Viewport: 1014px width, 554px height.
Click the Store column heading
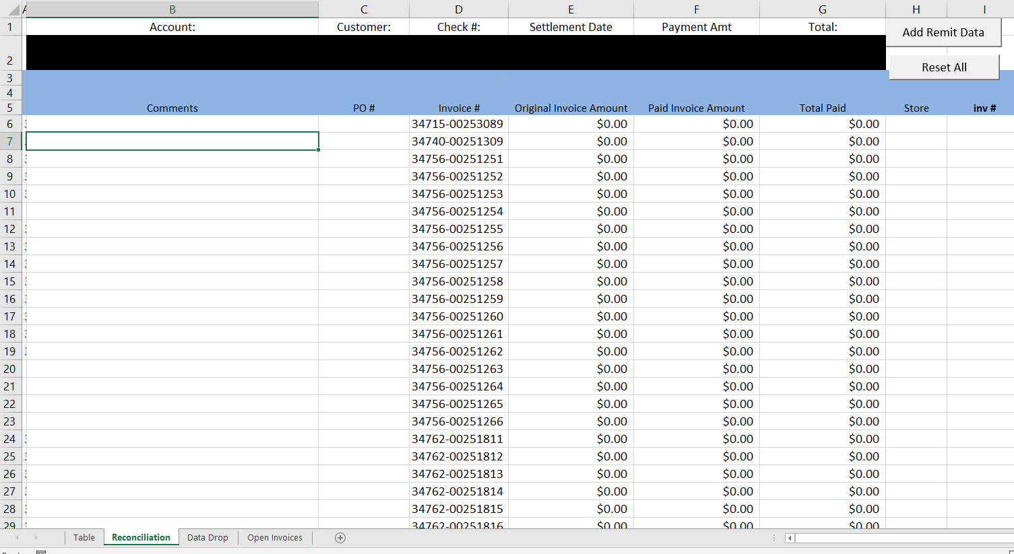pyautogui.click(x=916, y=108)
